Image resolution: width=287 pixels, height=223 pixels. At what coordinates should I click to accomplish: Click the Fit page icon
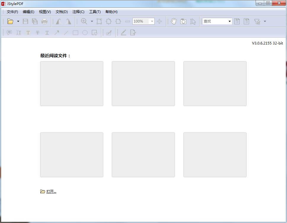point(109,21)
